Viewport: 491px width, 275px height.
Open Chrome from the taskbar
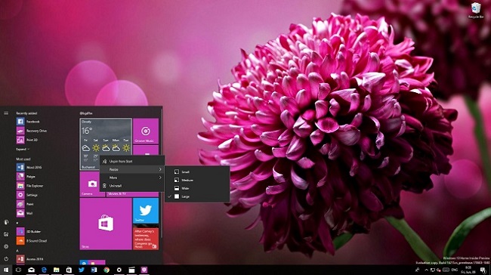tap(107, 270)
